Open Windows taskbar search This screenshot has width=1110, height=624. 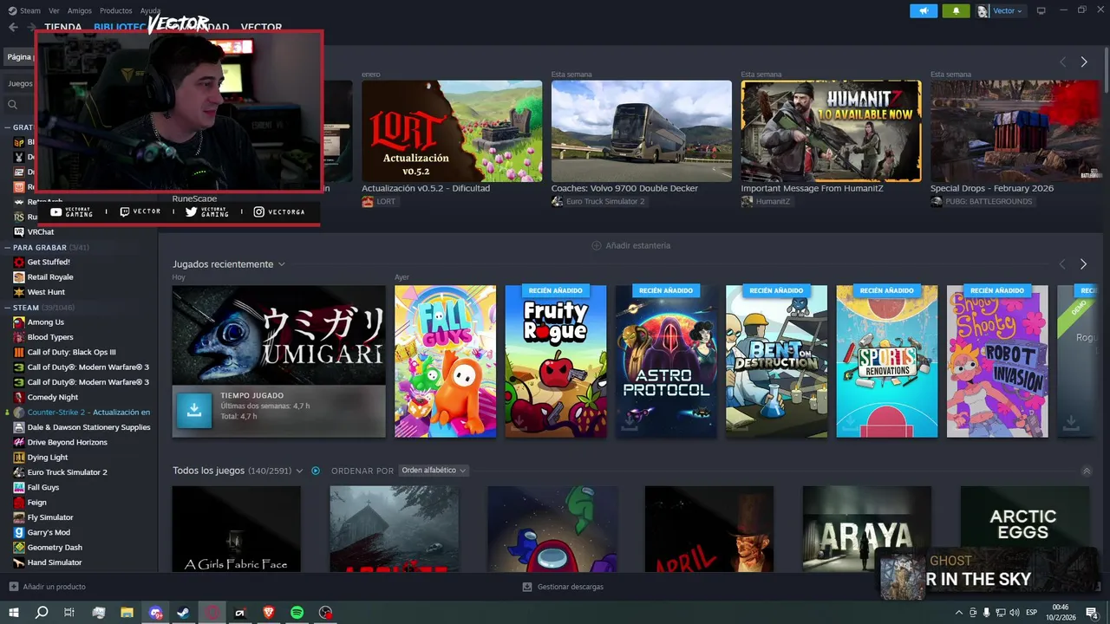(42, 613)
